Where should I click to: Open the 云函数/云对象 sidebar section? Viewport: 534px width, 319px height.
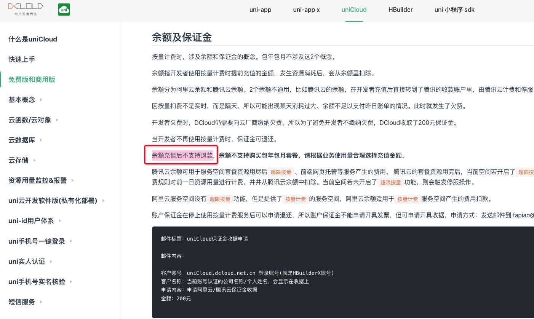pyautogui.click(x=30, y=120)
